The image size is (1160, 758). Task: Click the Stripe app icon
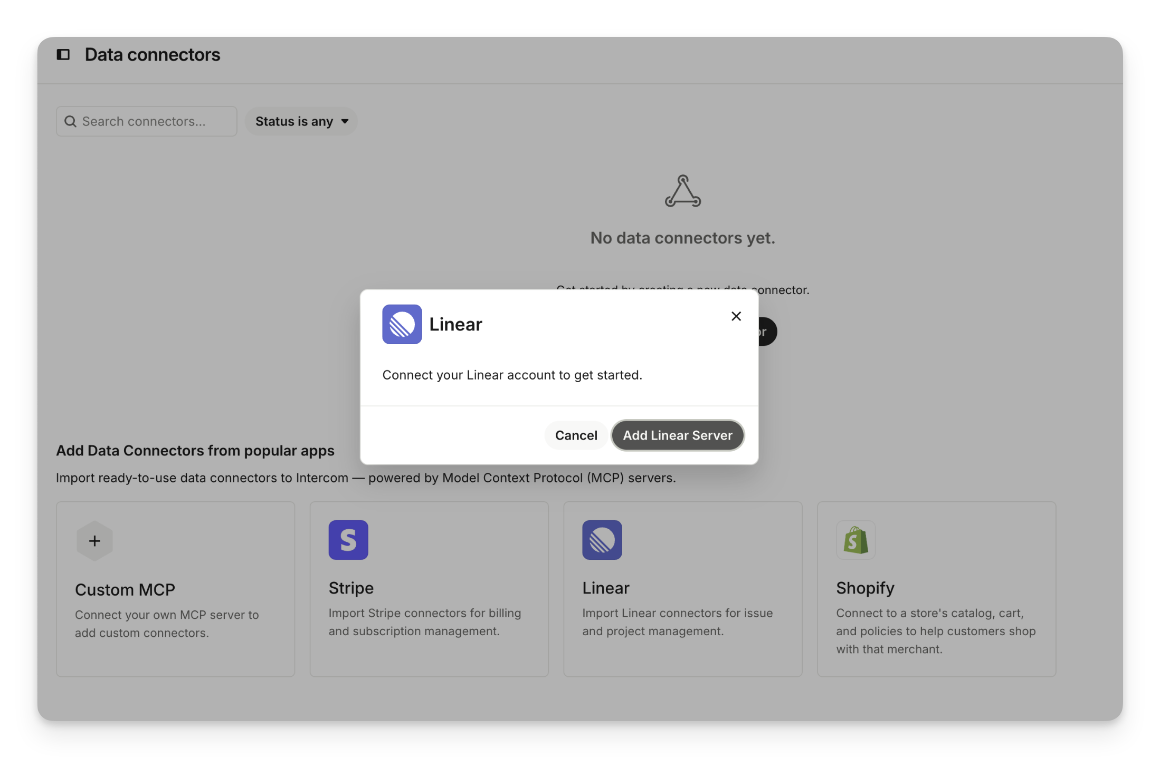348,540
